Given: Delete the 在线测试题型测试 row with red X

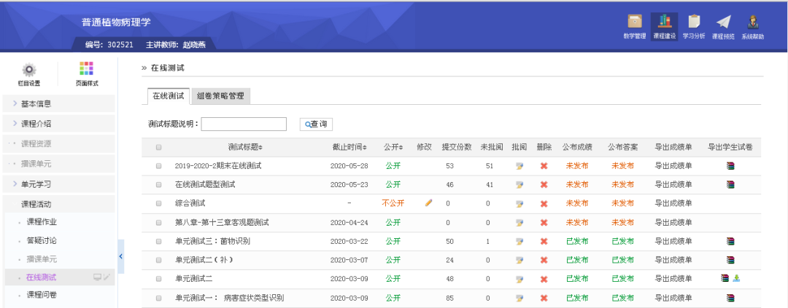Looking at the screenshot, I should coord(544,185).
